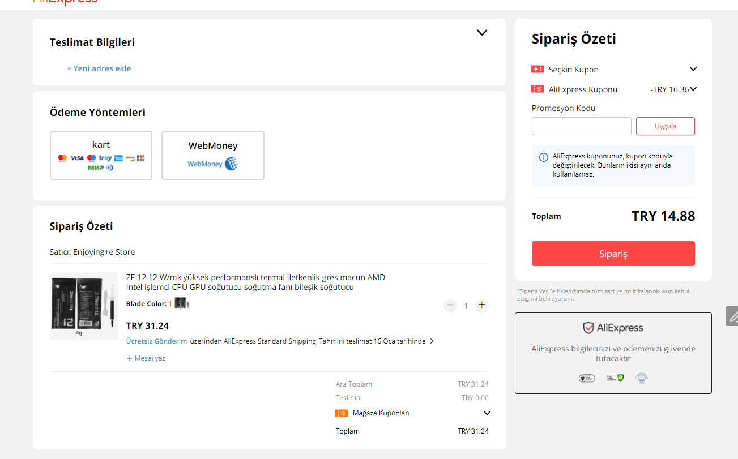Screen dimensions: 738x459
Task: Expand the Seçkin Kupon dropdown
Action: pyautogui.click(x=693, y=69)
